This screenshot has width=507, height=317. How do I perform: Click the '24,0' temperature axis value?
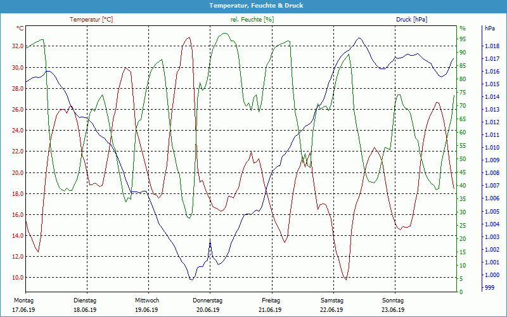(x=18, y=131)
